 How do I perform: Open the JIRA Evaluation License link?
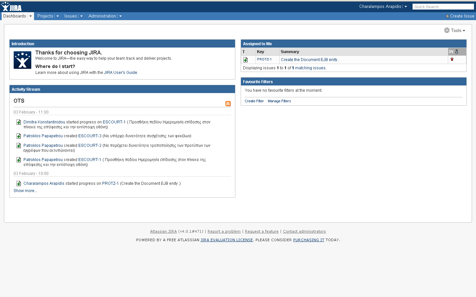pos(227,240)
